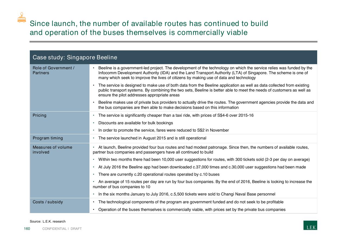Click 'Source: L.E.K. research' footnote
Image resolution: width=347 pixels, height=245 pixels.
[48, 221]
